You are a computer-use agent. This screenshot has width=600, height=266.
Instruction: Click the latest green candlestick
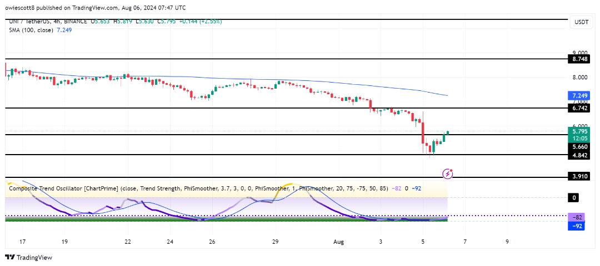click(x=448, y=132)
